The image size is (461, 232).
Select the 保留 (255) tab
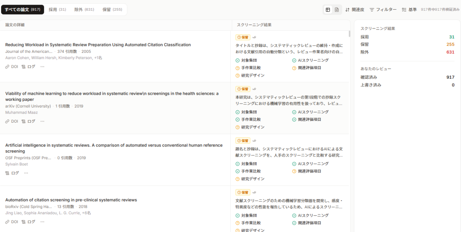(x=112, y=10)
